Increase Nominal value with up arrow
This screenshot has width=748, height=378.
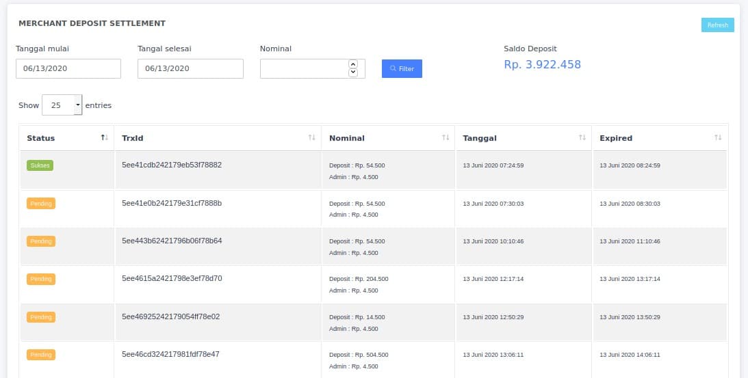point(353,64)
